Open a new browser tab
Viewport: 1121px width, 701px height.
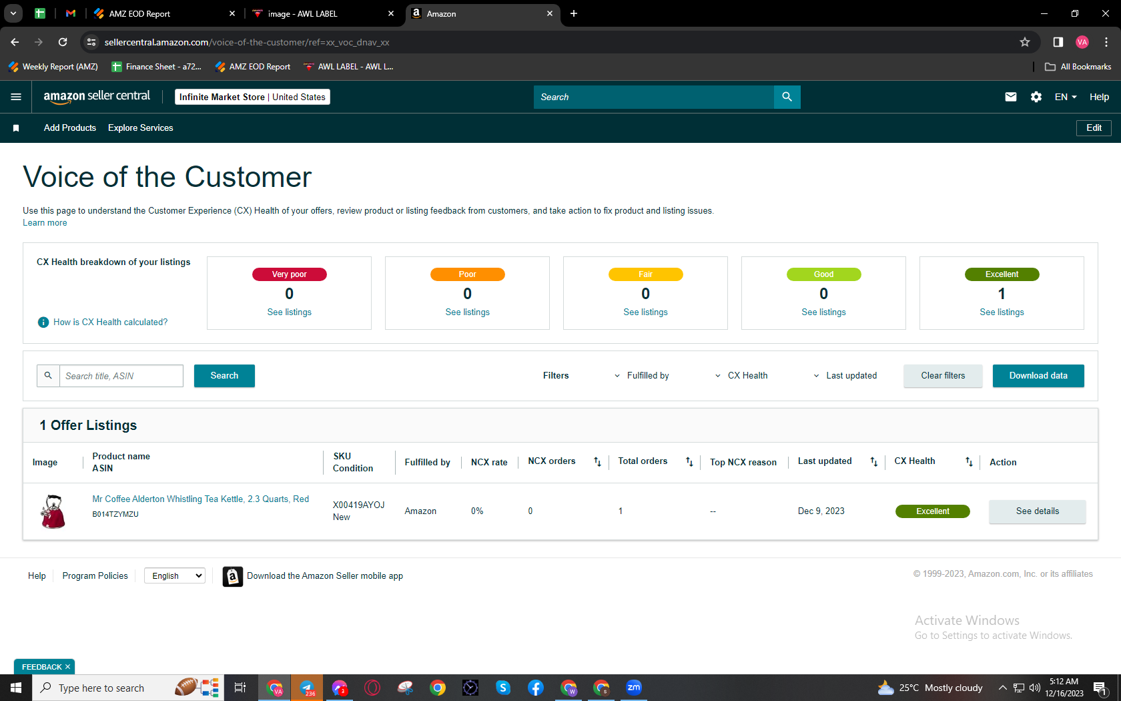coord(574,13)
